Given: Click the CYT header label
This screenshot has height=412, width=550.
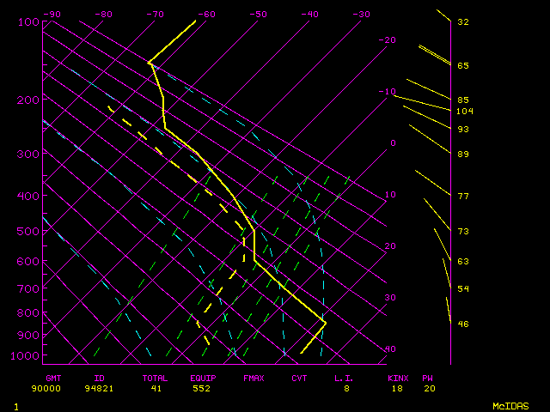Looking at the screenshot, I should click(x=299, y=378).
